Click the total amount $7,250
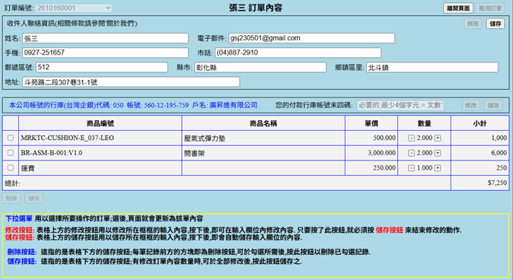The height and width of the screenshot is (280, 513). pos(497,183)
